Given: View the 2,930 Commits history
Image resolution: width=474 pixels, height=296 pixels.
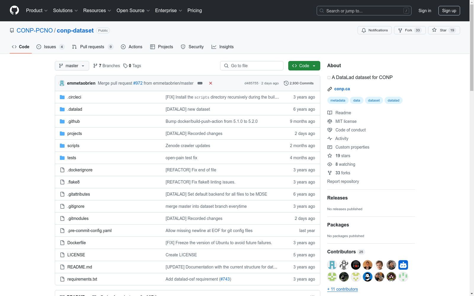Looking at the screenshot, I should tap(299, 83).
